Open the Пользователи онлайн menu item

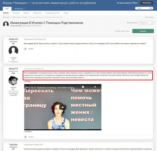pos(52,13)
